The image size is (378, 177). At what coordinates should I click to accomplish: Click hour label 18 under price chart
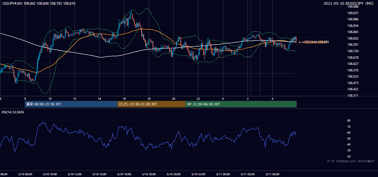click(x=149, y=99)
